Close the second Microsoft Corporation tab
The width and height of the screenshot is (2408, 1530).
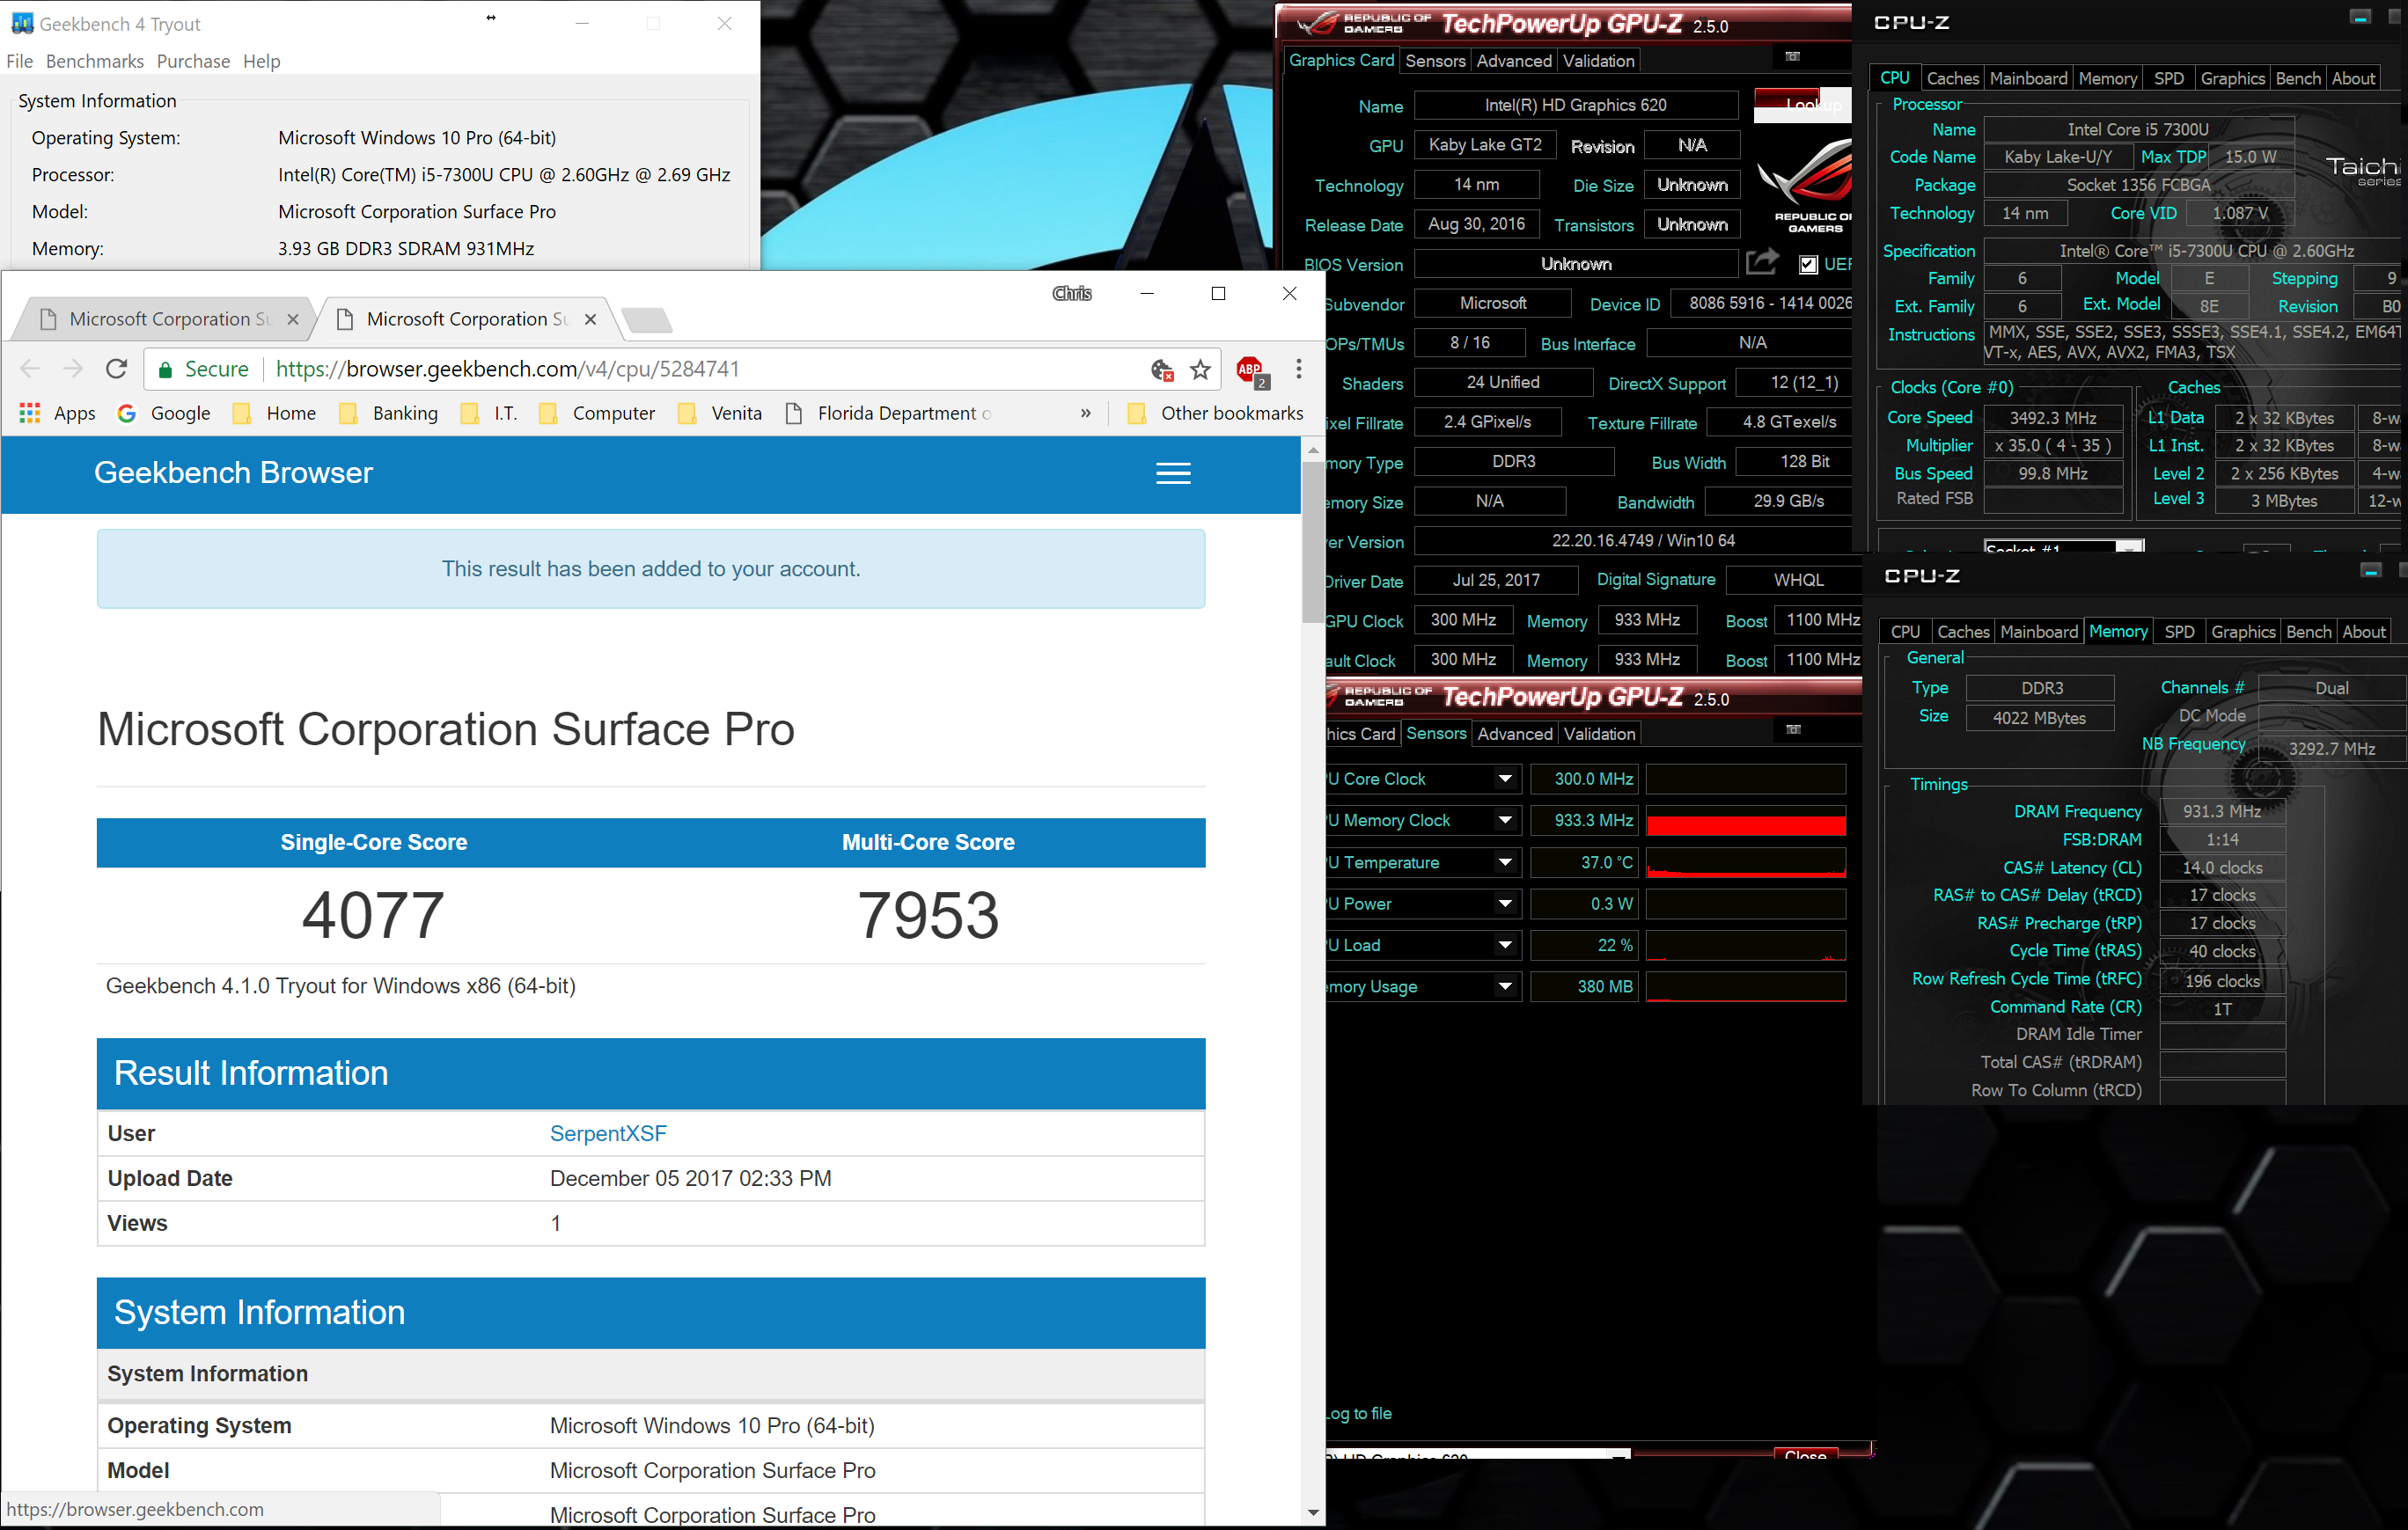pos(591,318)
